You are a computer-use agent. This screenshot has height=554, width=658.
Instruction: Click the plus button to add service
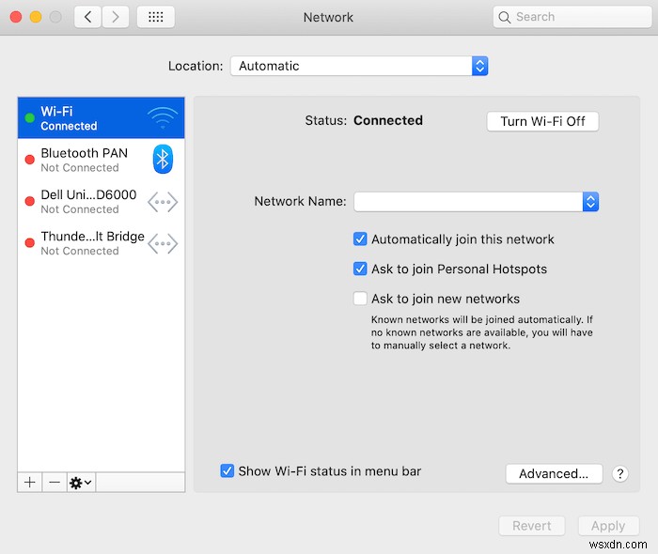[x=30, y=482]
